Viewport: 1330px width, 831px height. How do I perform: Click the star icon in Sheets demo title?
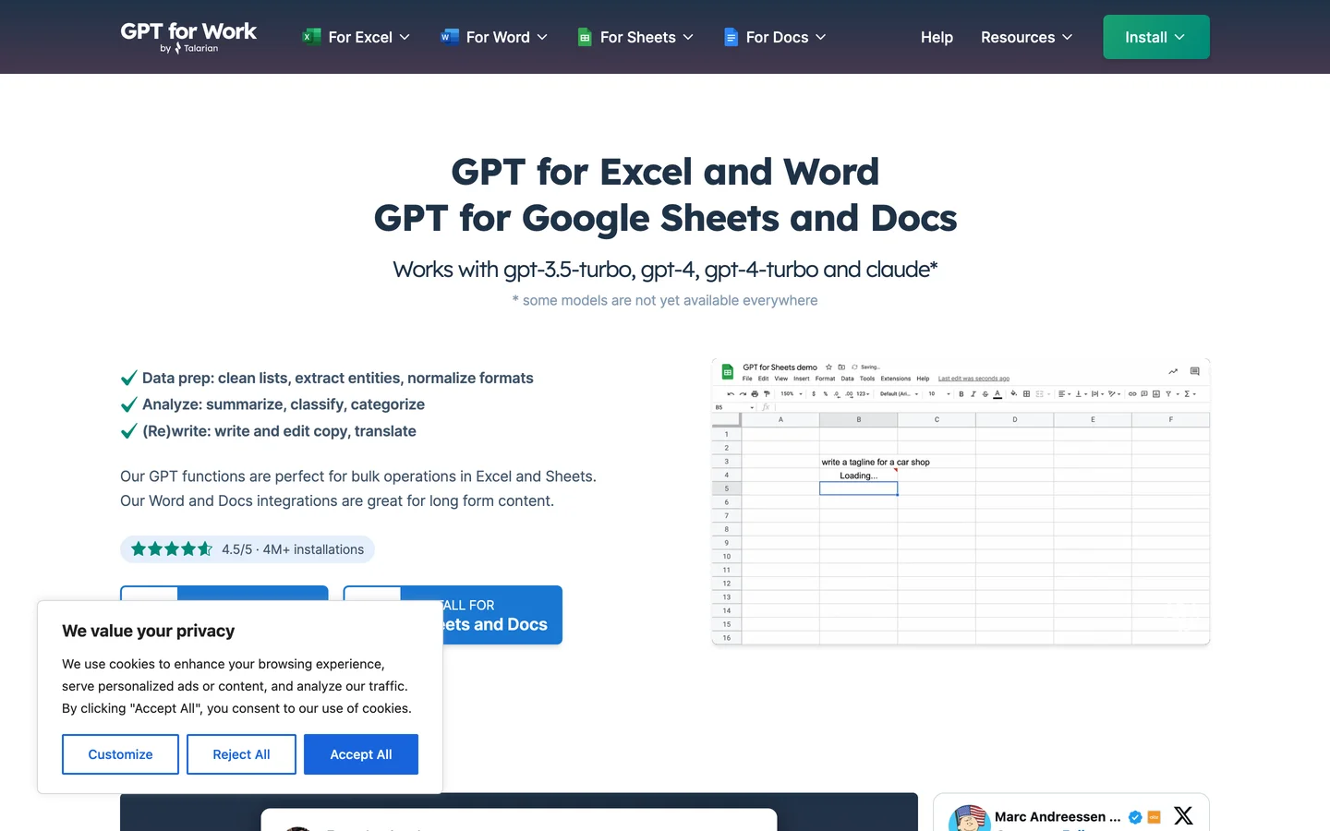point(828,367)
